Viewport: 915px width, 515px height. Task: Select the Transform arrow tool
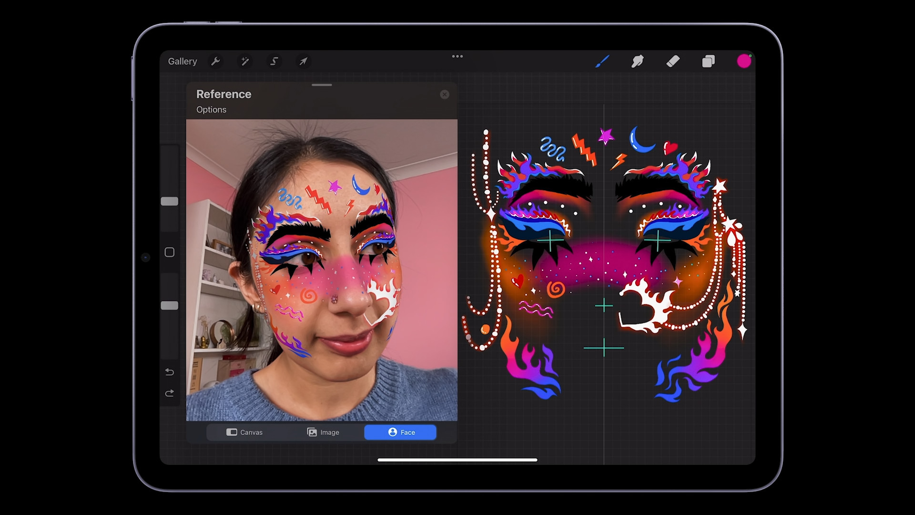pos(304,61)
